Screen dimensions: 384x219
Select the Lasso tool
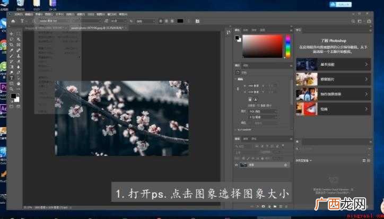click(11, 39)
